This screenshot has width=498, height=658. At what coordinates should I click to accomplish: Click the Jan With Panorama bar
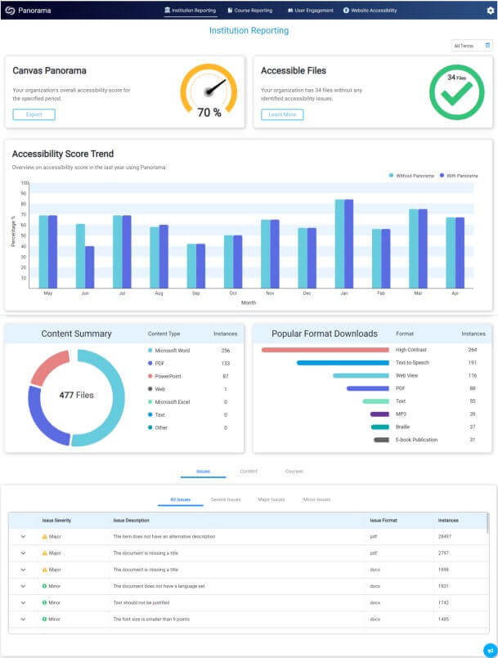click(348, 244)
